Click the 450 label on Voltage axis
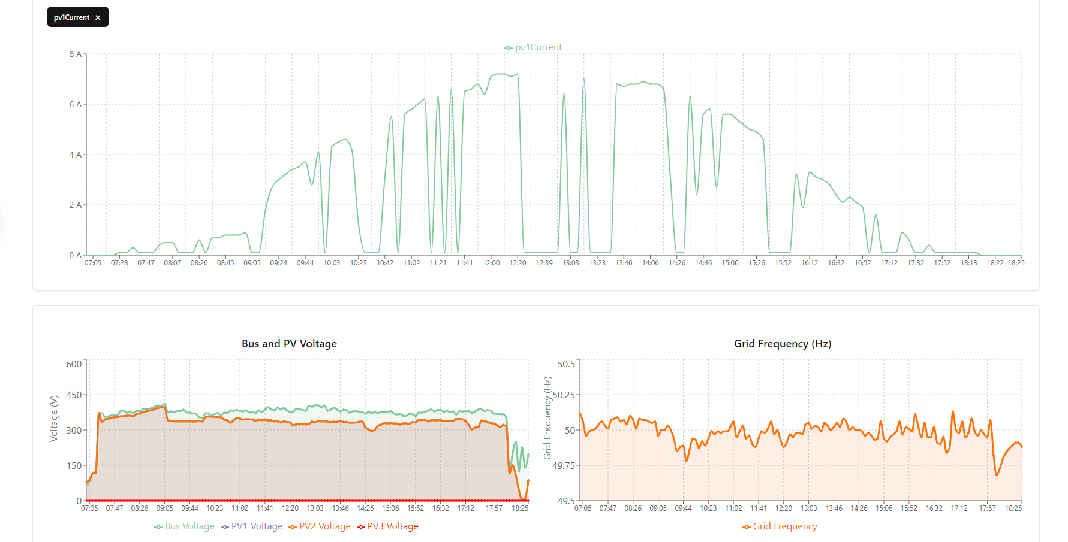 pyautogui.click(x=74, y=395)
